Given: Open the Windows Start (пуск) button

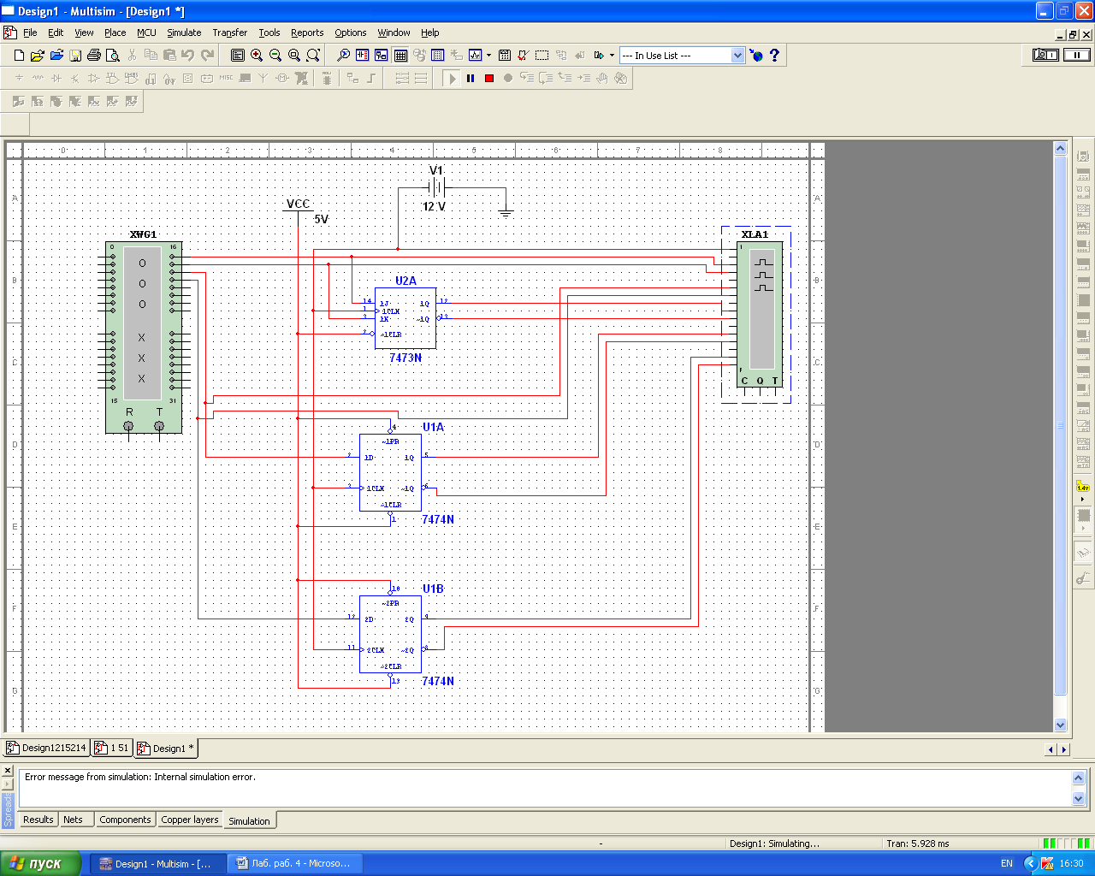Looking at the screenshot, I should (x=40, y=863).
